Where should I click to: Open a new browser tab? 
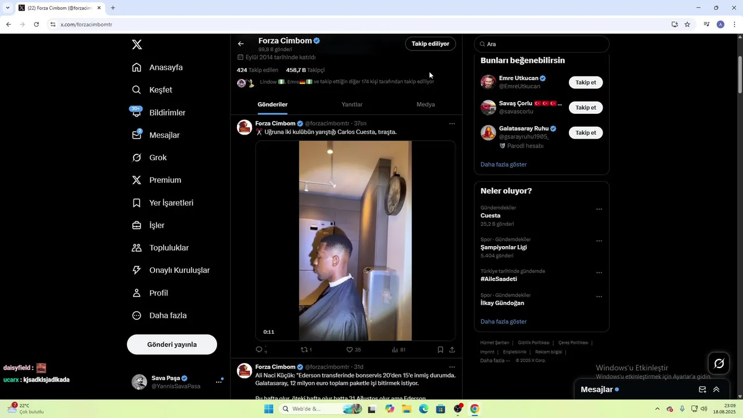pyautogui.click(x=113, y=8)
